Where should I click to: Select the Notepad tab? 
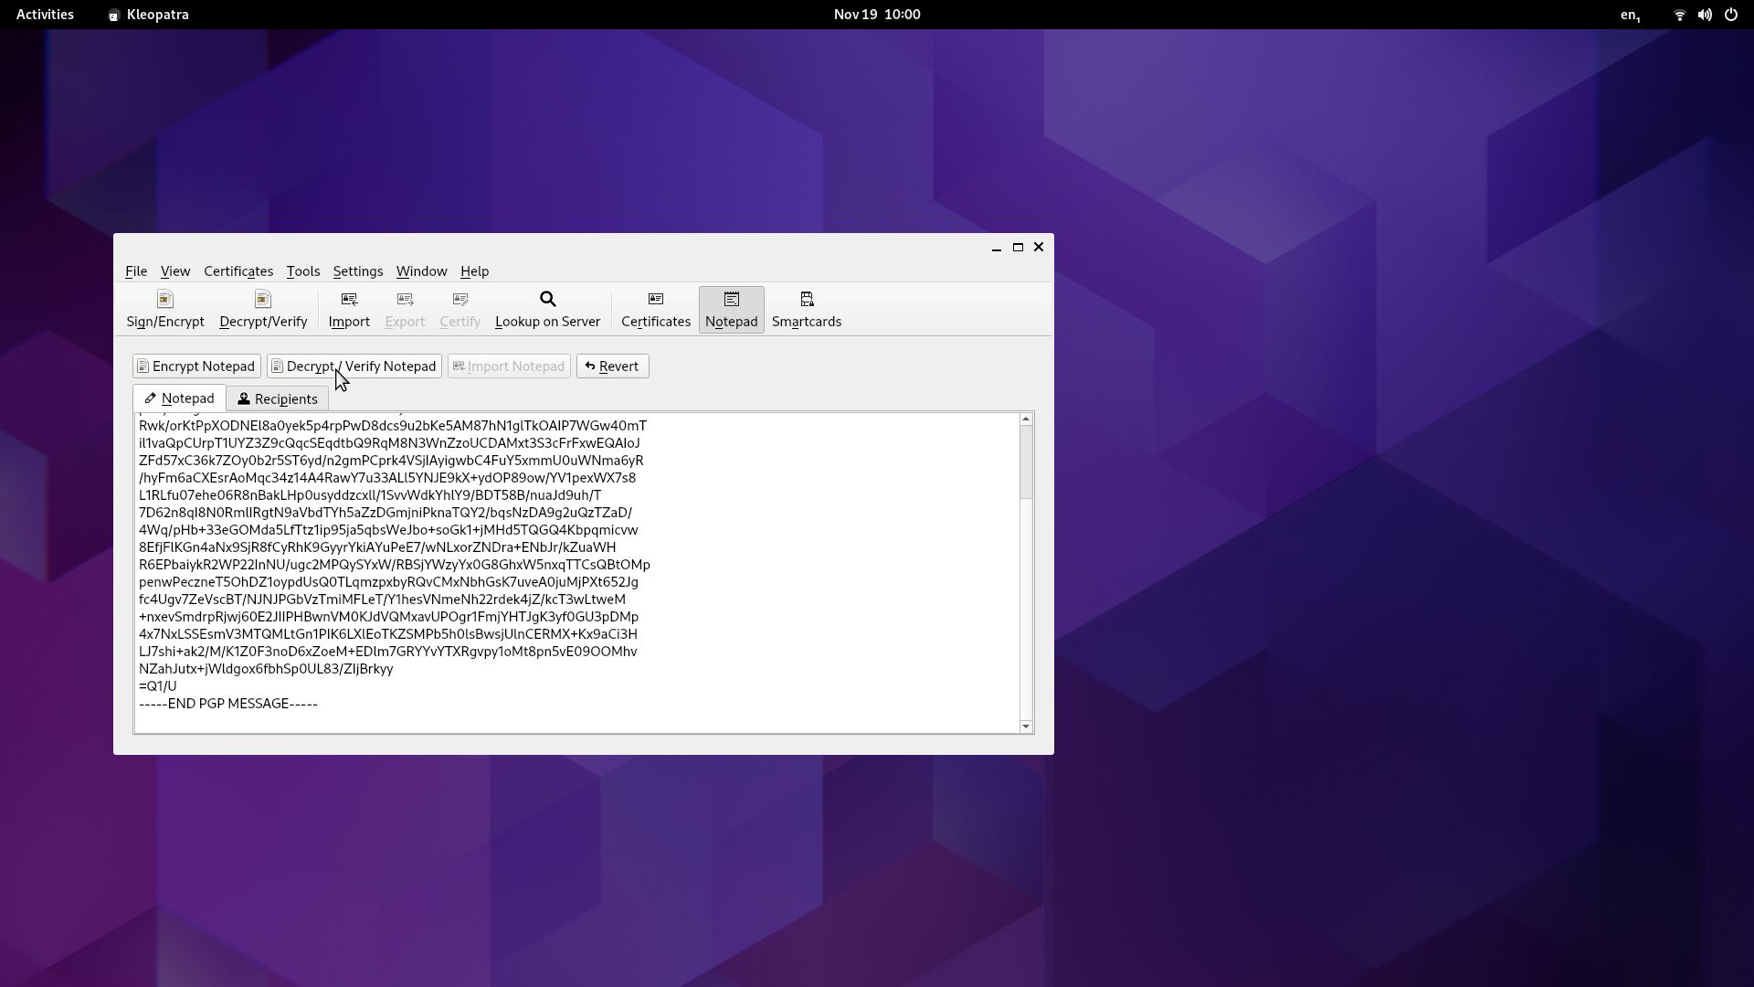[x=179, y=398]
